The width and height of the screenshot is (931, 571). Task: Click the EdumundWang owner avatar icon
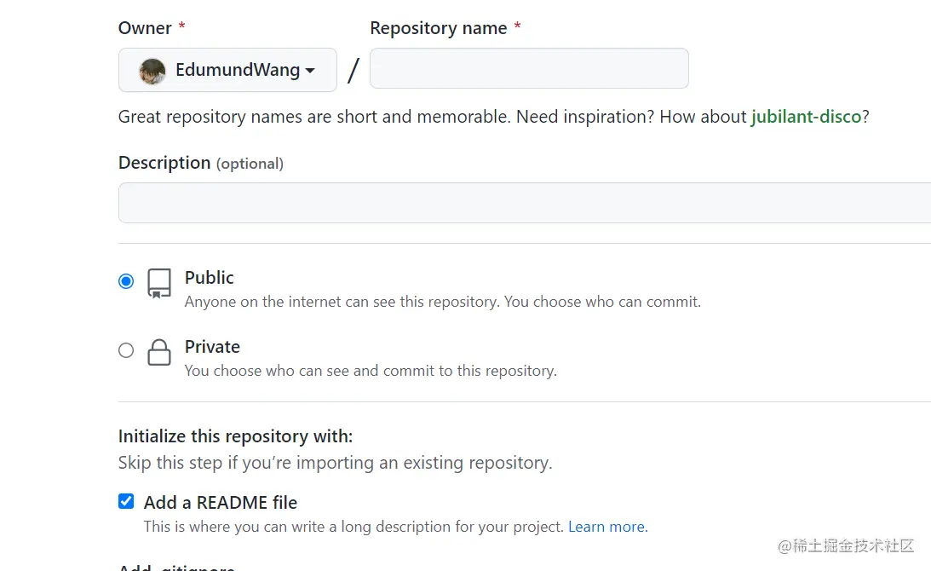pyautogui.click(x=152, y=71)
